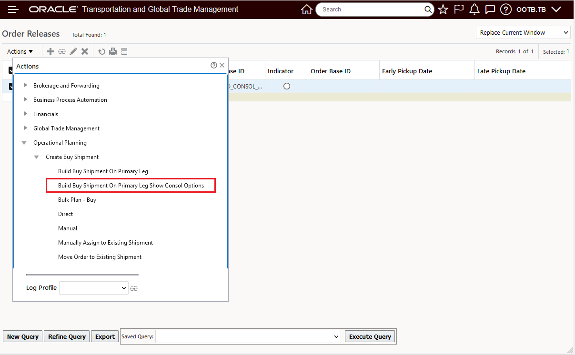Click the View glasses icon in toolbar
The width and height of the screenshot is (575, 355).
pyautogui.click(x=62, y=51)
